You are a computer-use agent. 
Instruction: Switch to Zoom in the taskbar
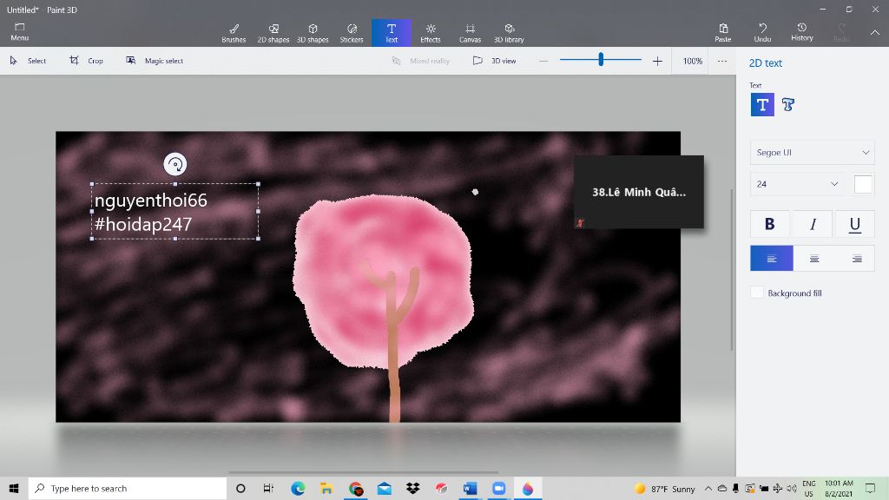pyautogui.click(x=499, y=488)
